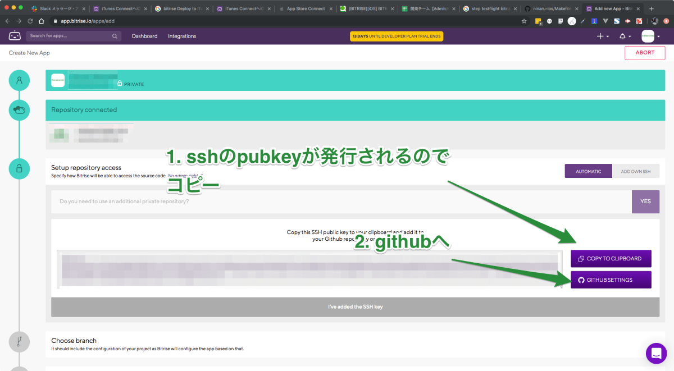The height and width of the screenshot is (371, 674).
Task: Open the Vue devtools extension icon
Action: click(605, 21)
